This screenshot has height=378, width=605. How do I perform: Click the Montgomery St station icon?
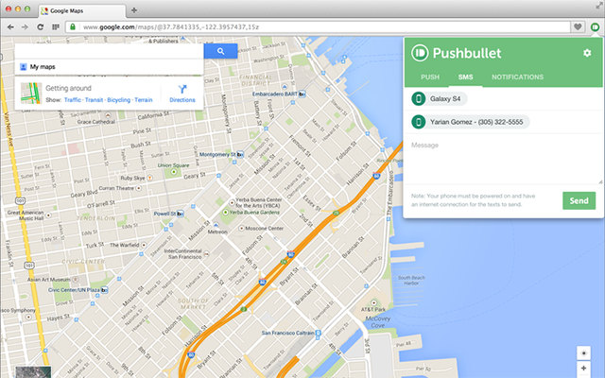pos(240,154)
